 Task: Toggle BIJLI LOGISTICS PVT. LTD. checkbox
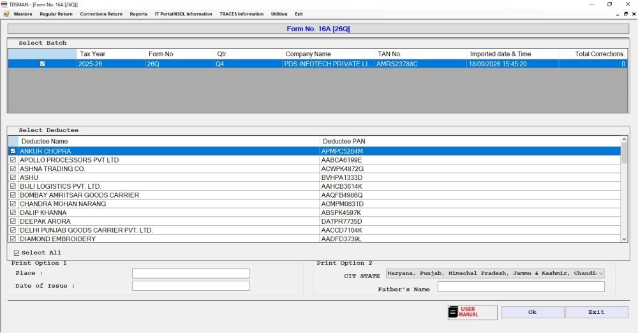tap(13, 186)
